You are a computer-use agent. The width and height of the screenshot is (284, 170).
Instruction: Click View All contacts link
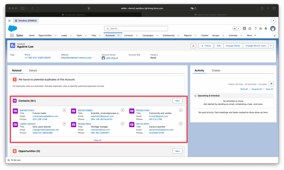[97, 140]
